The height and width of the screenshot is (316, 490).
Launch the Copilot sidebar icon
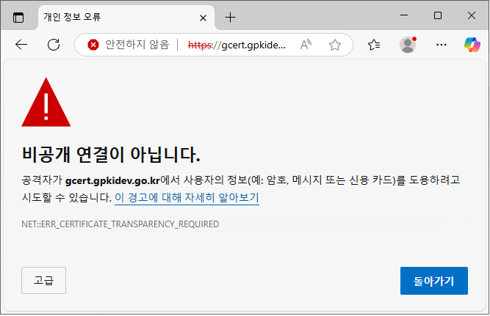tap(472, 45)
